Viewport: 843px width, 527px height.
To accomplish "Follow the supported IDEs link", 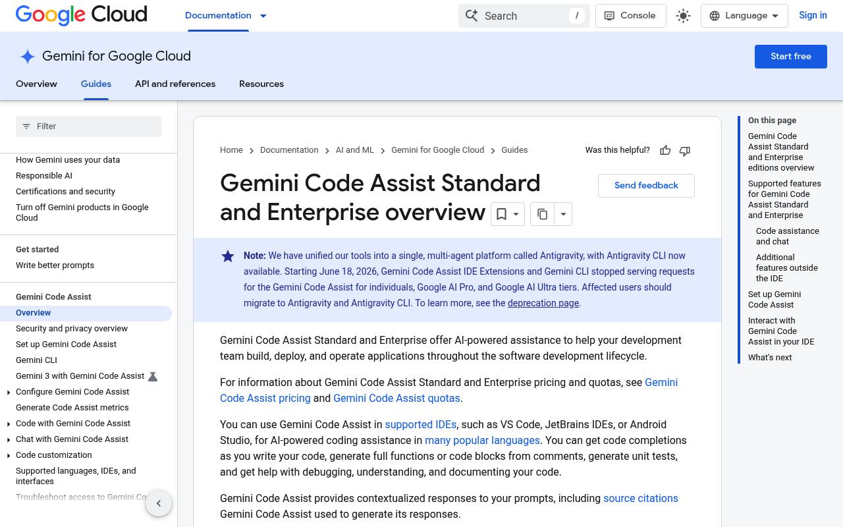I will tap(421, 424).
